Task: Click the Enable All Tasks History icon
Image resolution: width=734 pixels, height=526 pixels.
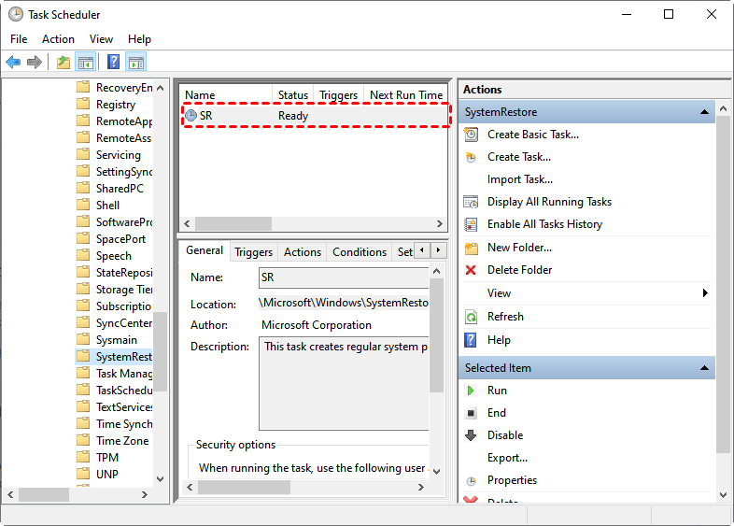Action: click(x=471, y=224)
